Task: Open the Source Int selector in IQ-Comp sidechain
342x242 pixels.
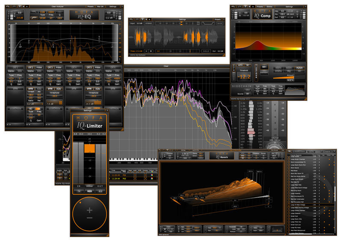Action: (248, 94)
